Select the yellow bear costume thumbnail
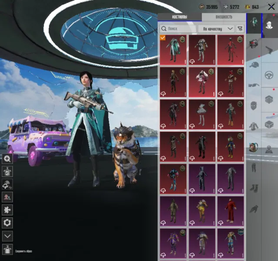 click(x=202, y=211)
